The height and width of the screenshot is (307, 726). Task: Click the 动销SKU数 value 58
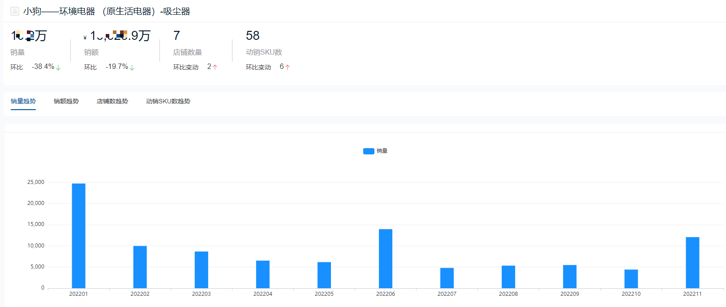pos(253,35)
